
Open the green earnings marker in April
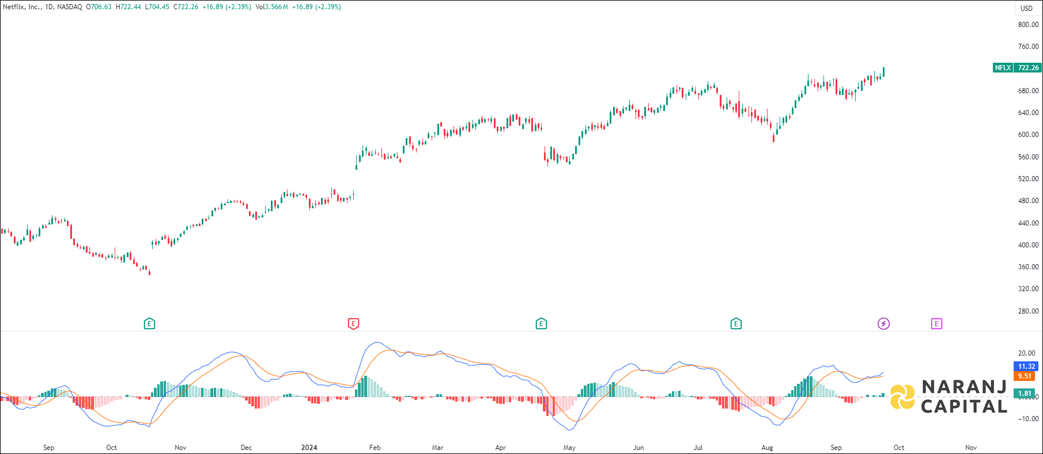pos(541,324)
